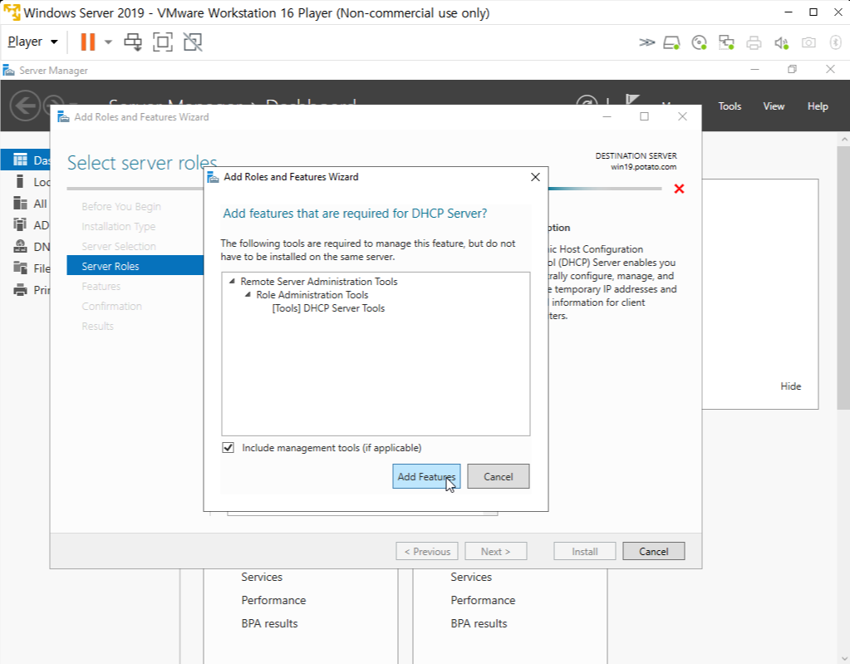
Task: Click VMware printer device icon
Action: point(754,42)
